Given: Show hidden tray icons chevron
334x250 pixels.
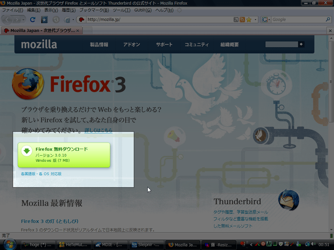Looking at the screenshot, I should 251,245.
